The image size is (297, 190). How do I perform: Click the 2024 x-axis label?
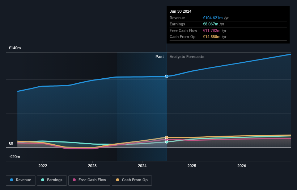click(142, 166)
